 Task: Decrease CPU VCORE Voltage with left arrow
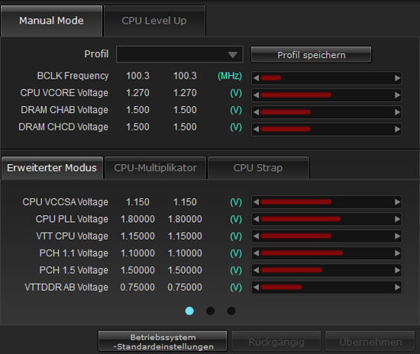pyautogui.click(x=256, y=95)
